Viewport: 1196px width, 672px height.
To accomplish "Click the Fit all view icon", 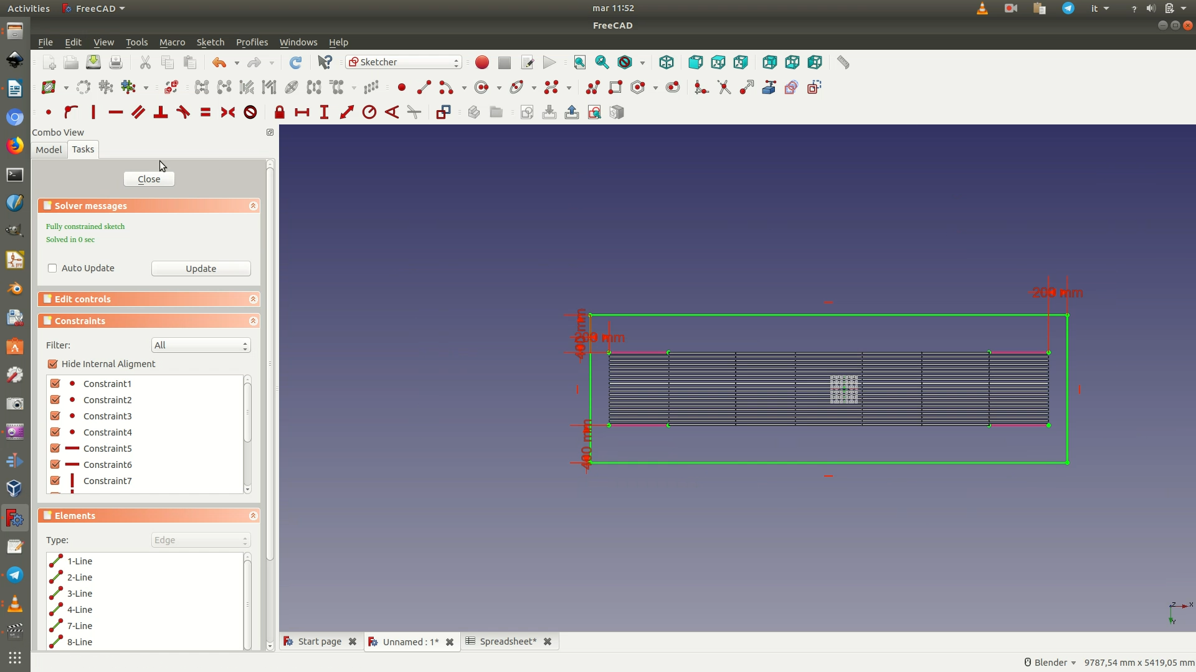I will click(579, 63).
